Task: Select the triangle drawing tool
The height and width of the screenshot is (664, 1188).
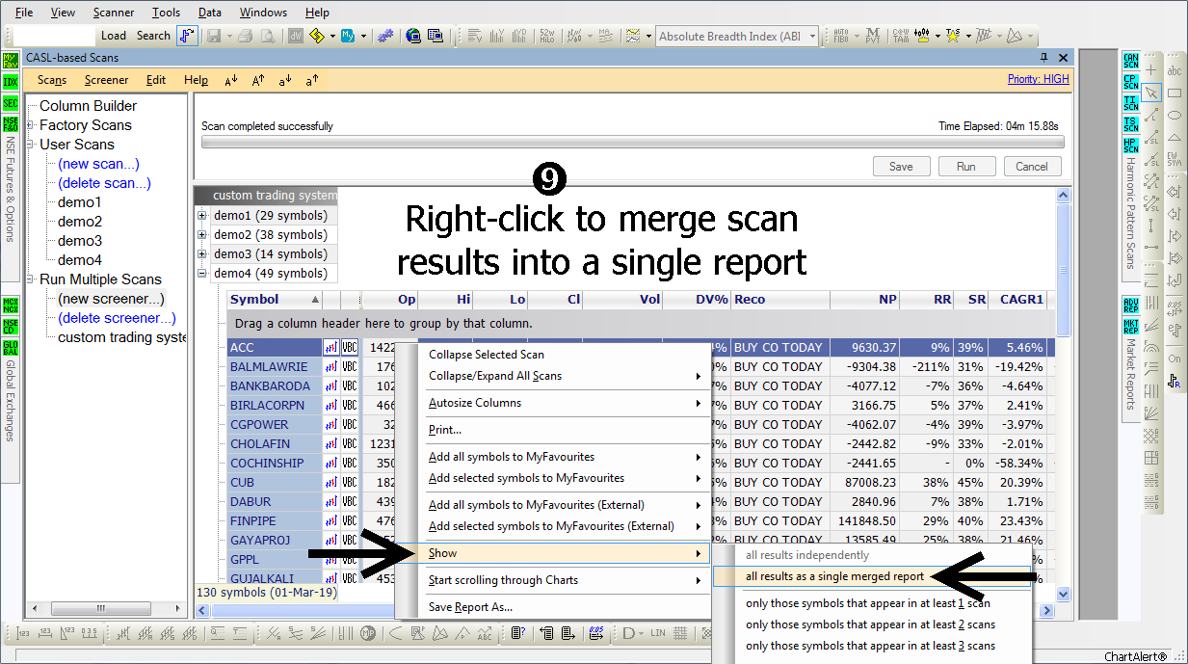Action: [x=1175, y=138]
